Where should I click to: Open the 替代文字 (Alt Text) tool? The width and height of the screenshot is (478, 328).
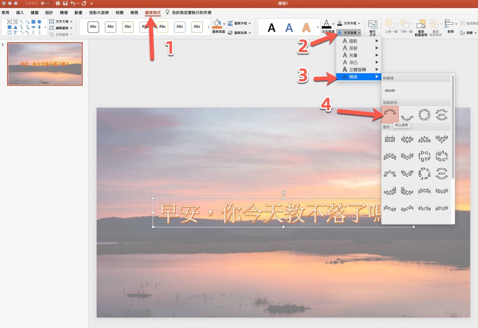(372, 28)
